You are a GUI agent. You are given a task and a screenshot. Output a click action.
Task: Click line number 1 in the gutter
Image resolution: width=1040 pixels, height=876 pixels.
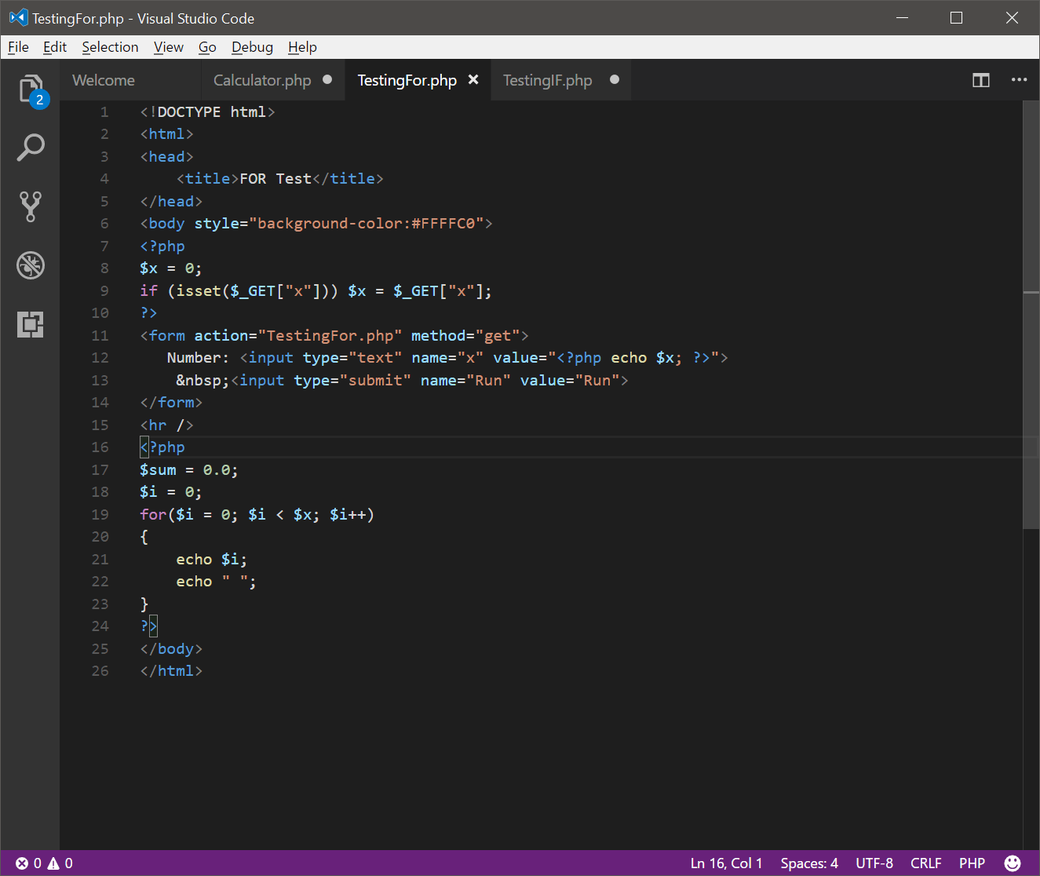[x=104, y=112]
